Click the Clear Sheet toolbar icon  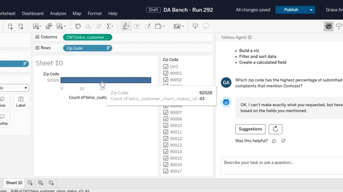pyautogui.click(x=61, y=26)
